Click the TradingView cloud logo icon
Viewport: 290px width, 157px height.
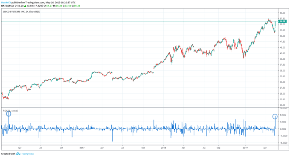pos(18,154)
